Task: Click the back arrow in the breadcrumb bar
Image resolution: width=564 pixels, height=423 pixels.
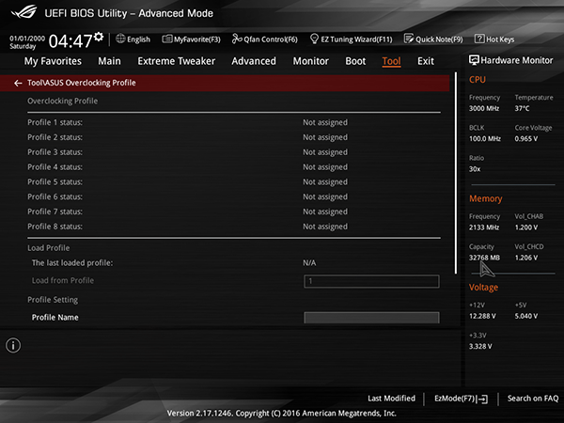Action: pyautogui.click(x=18, y=83)
